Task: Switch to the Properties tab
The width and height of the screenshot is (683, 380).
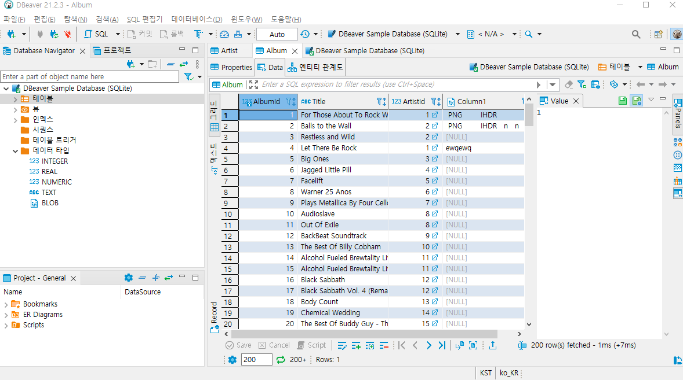Action: pyautogui.click(x=231, y=67)
